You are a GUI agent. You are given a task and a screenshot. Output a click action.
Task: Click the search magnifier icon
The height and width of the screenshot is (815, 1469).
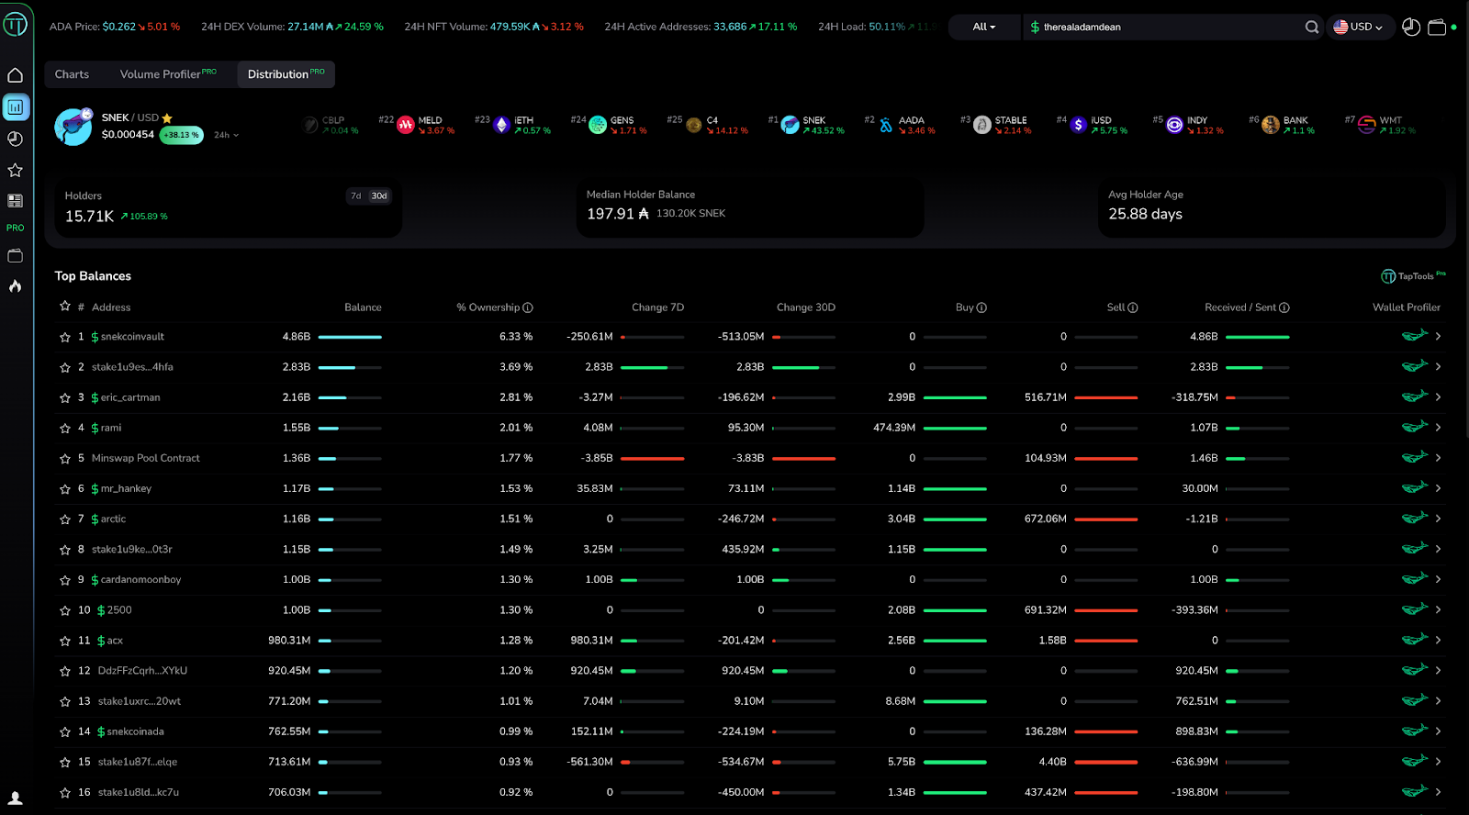point(1312,27)
